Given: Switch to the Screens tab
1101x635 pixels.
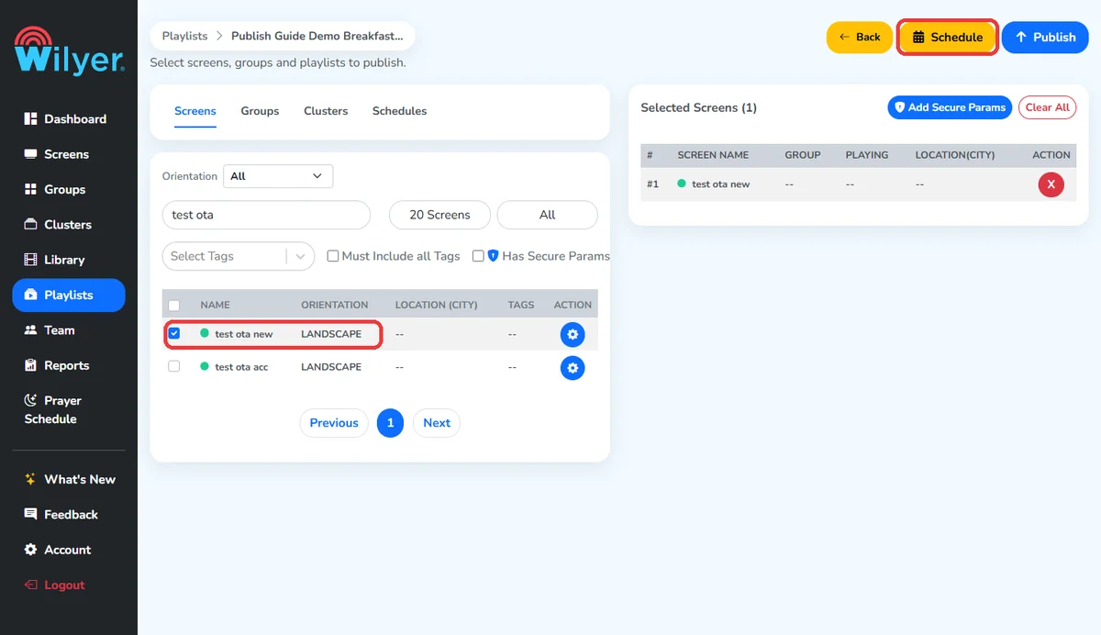Looking at the screenshot, I should coord(195,111).
